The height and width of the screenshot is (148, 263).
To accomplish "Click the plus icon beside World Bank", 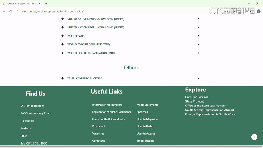I will coord(63,36).
